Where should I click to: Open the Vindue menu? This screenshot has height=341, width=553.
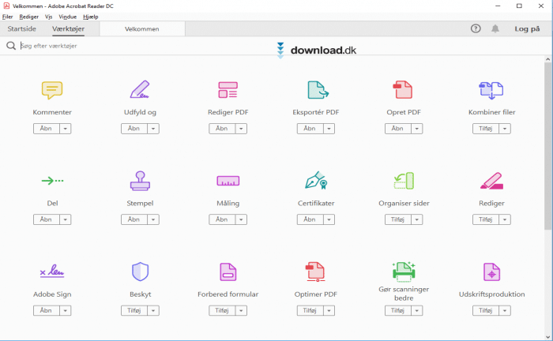(68, 17)
